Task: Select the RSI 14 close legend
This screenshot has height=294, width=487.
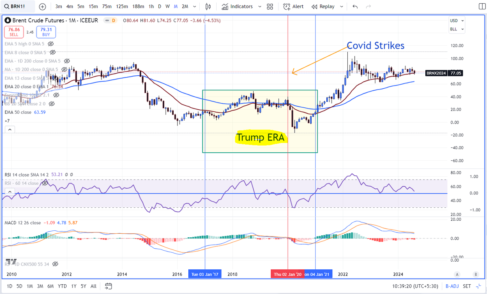Action: (39, 175)
